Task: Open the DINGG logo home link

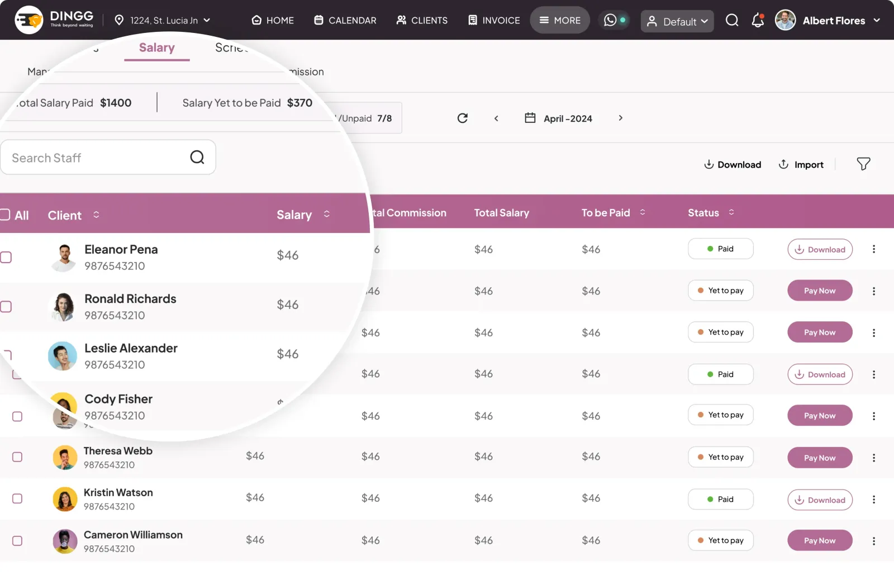Action: click(54, 20)
